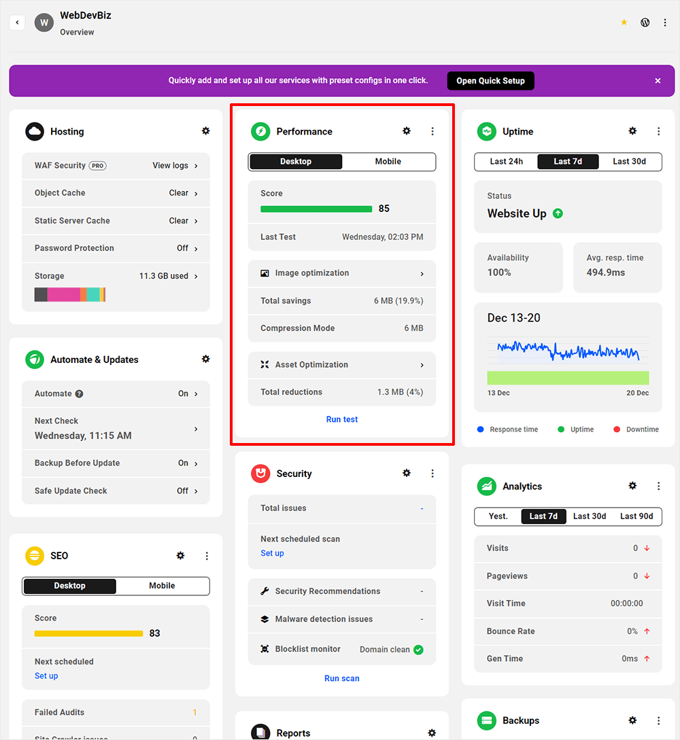Open Performance settings gear
Screen dimensions: 680x740
tap(407, 130)
